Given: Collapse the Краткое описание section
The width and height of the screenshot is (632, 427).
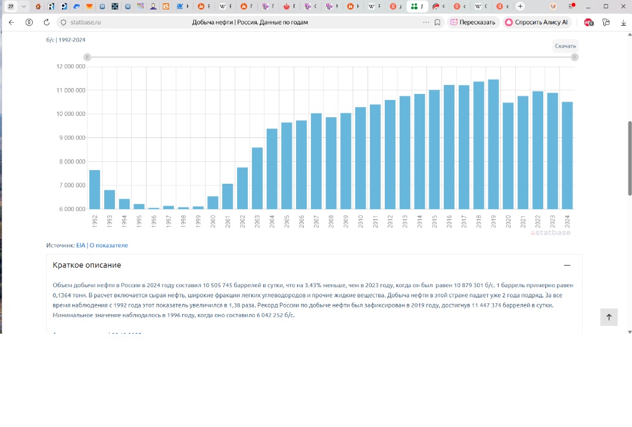Looking at the screenshot, I should (x=567, y=265).
